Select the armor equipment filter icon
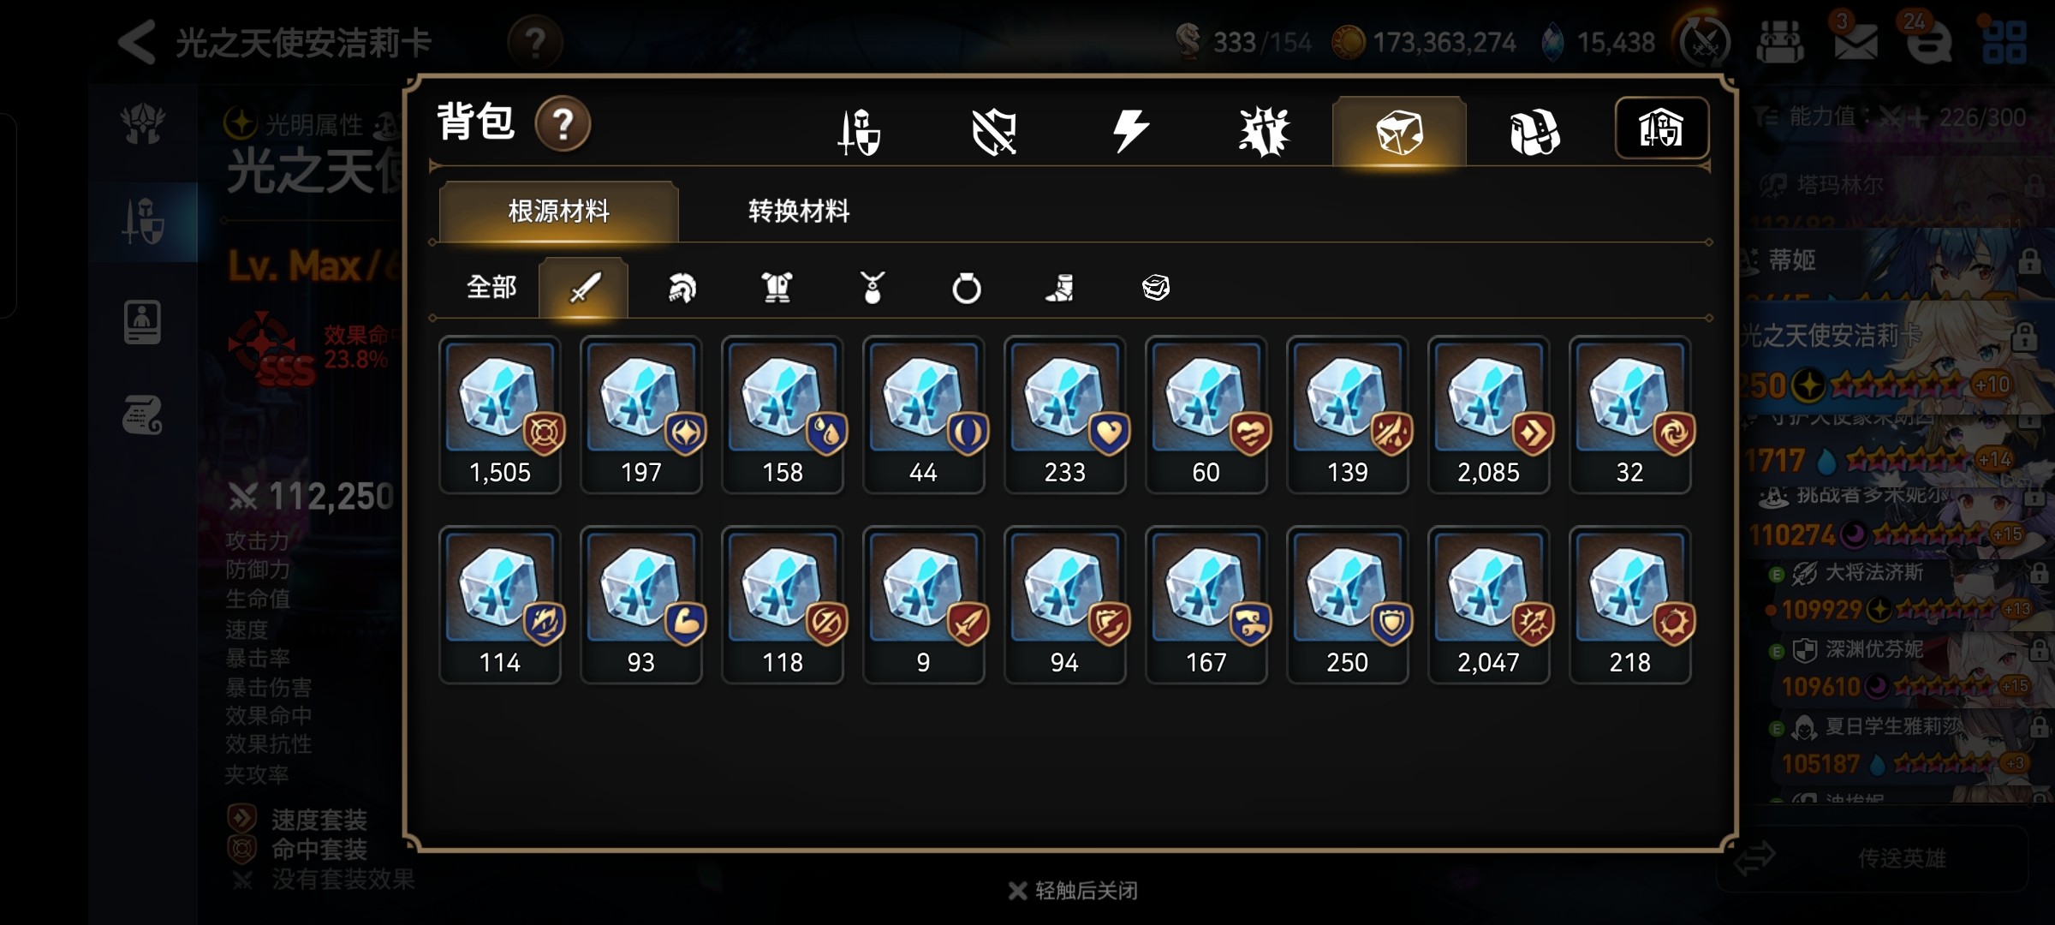The image size is (2055, 925). pos(777,288)
